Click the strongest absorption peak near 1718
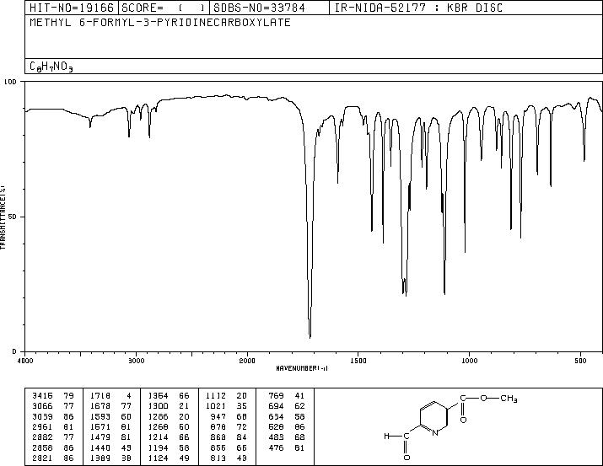 pyautogui.click(x=310, y=336)
